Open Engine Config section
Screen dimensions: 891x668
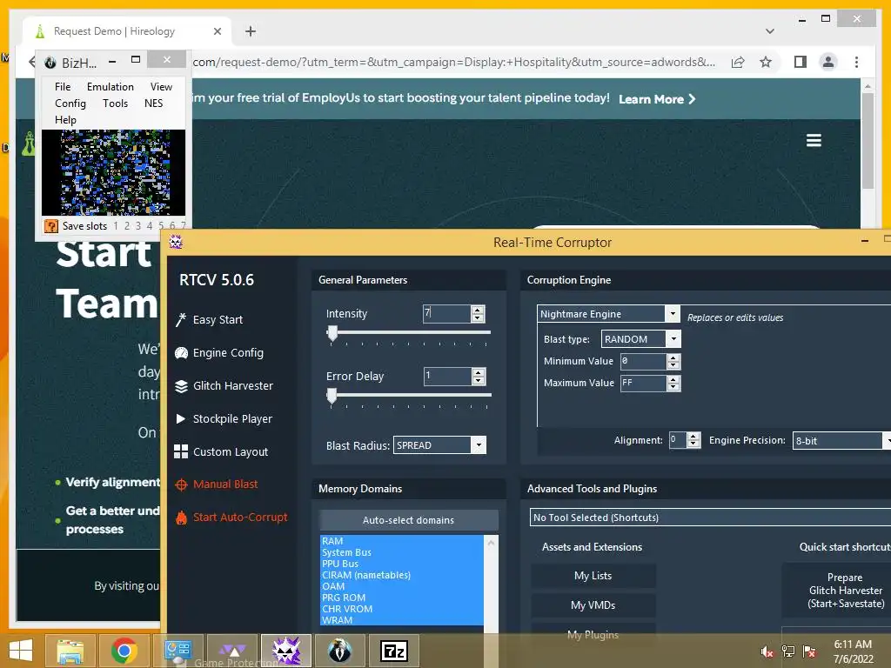219,353
